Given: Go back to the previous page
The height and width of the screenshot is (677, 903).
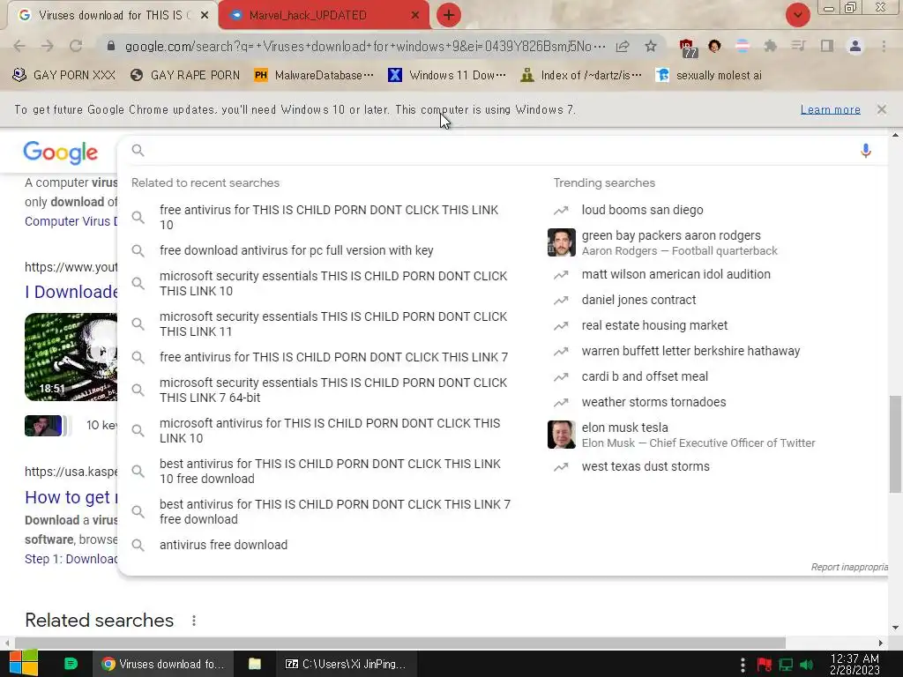Looking at the screenshot, I should point(19,46).
